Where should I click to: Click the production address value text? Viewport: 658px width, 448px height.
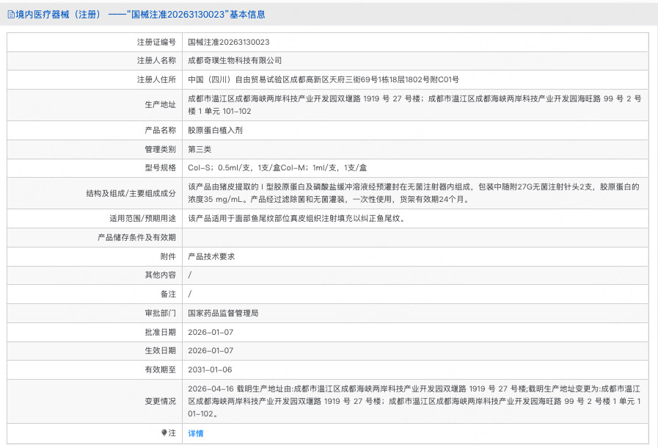point(414,104)
